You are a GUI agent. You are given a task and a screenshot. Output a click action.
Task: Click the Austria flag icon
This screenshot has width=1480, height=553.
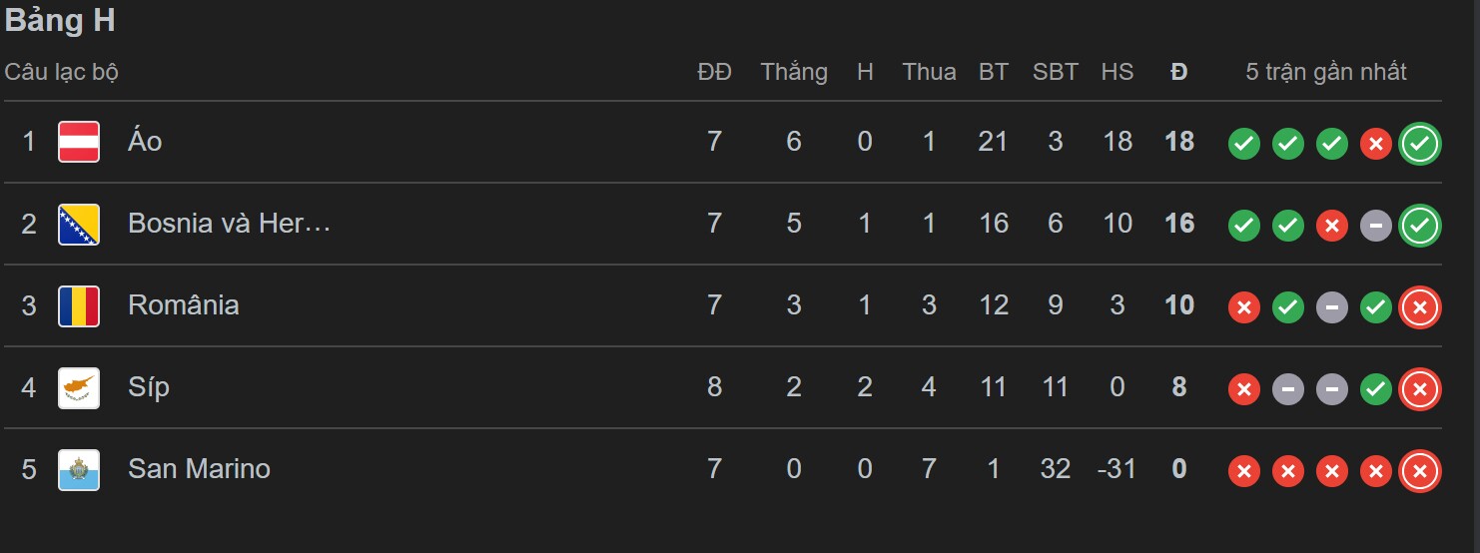(x=79, y=142)
